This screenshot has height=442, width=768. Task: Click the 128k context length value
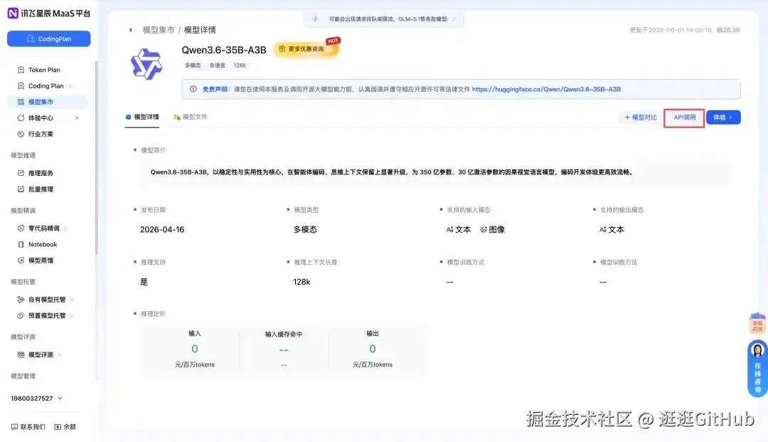coord(302,283)
